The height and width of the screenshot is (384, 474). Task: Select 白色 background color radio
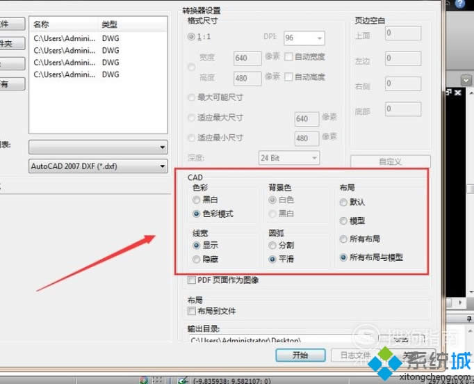pos(272,200)
